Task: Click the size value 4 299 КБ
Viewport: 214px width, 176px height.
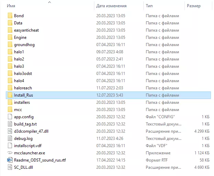Action: [x=202, y=131]
